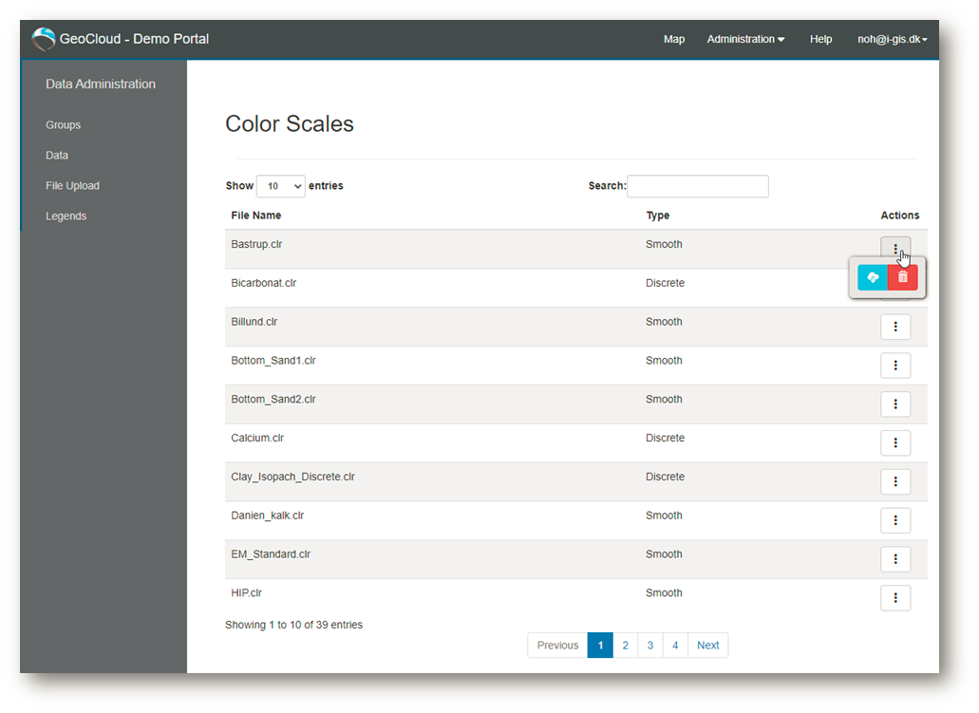Open actions menu for Danien_kalk.clr
979x713 pixels.
895,520
